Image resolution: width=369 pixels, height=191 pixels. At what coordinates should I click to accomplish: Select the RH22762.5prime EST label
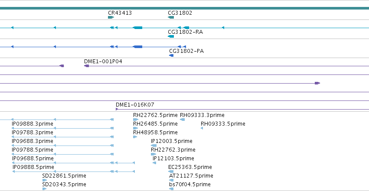point(155,115)
